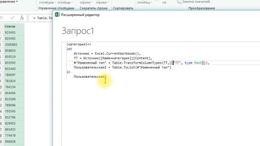Select cell with value 833589
The image size is (260, 146).
pos(14,99)
